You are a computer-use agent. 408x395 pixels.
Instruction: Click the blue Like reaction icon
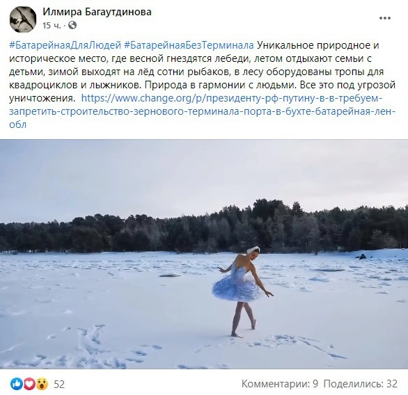tap(17, 384)
